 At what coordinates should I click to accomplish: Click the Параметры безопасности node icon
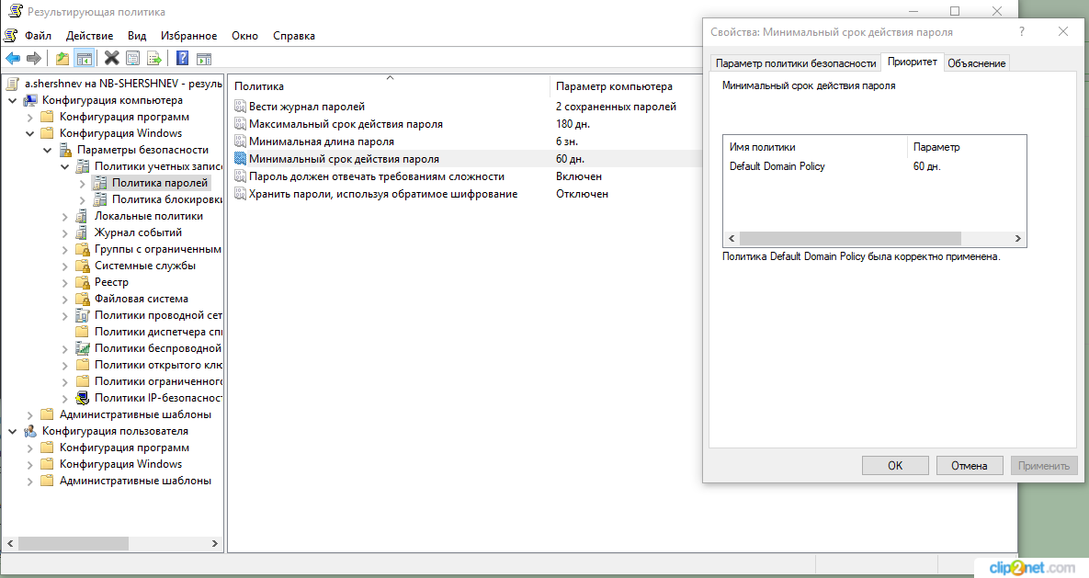65,150
